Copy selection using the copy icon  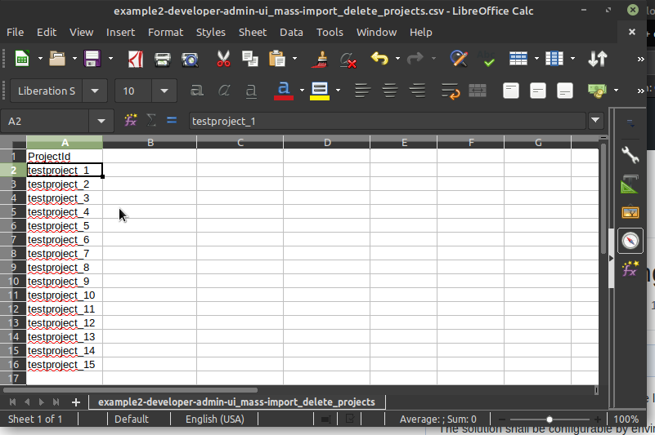pos(249,59)
